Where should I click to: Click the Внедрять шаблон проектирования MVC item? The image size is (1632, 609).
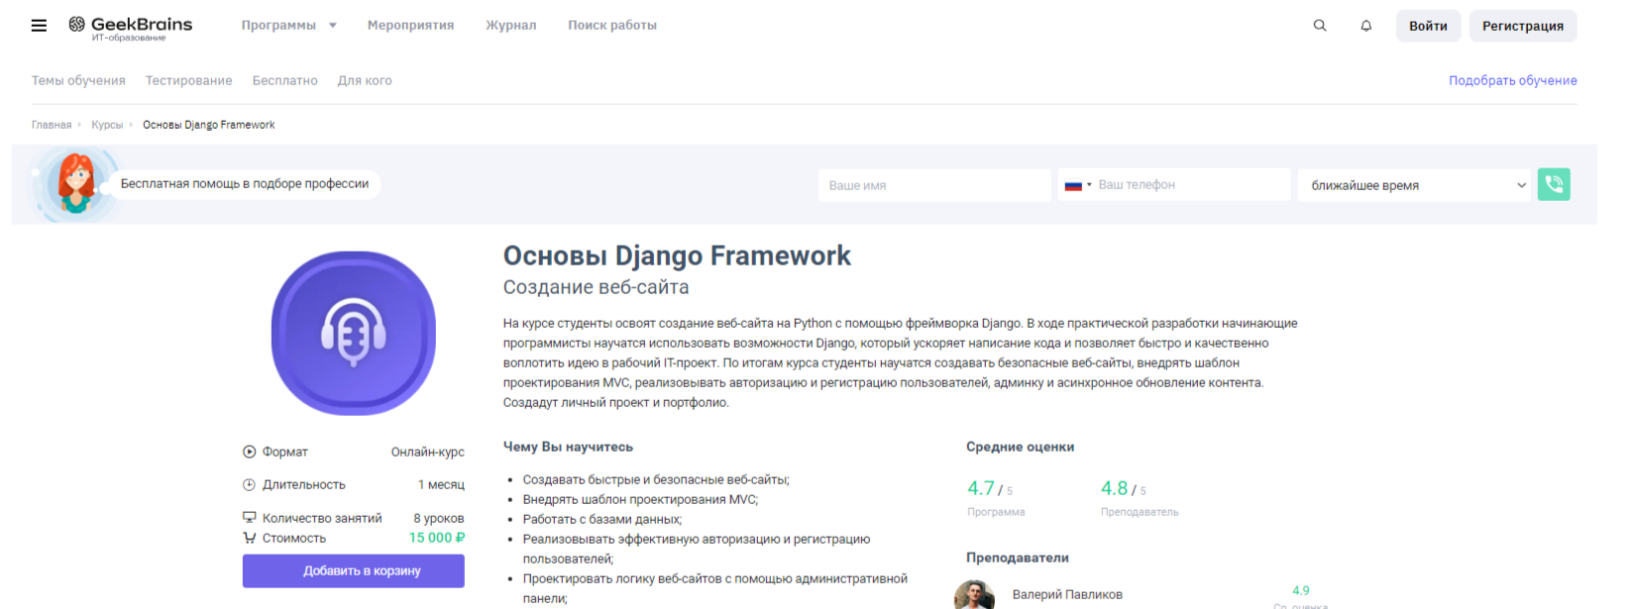click(x=640, y=500)
